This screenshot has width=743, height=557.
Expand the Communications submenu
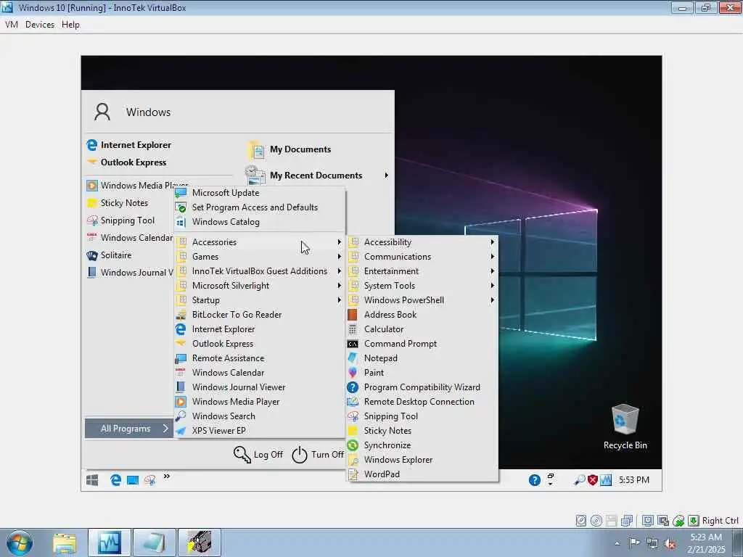[x=422, y=257]
